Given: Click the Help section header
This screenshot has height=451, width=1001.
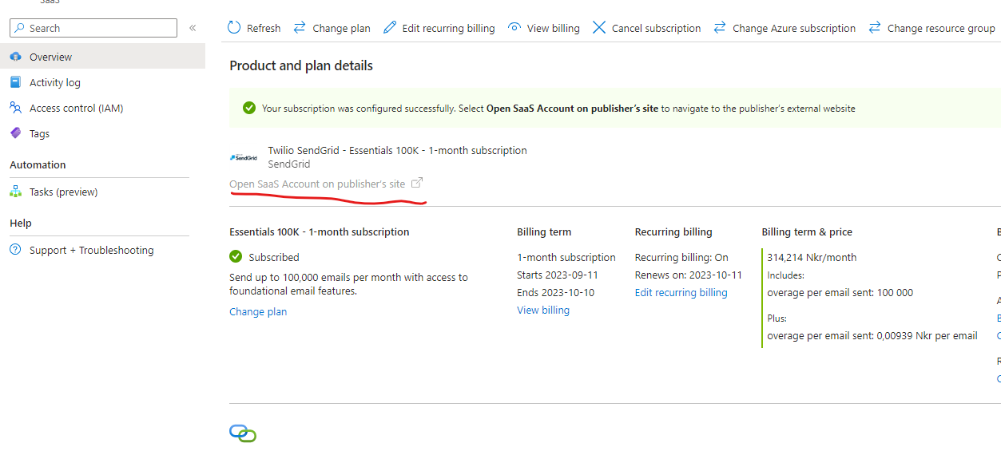Looking at the screenshot, I should [20, 223].
